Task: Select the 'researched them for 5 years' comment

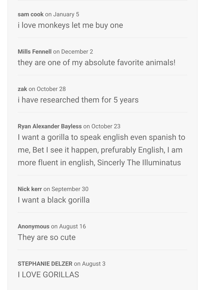Action: tap(78, 100)
